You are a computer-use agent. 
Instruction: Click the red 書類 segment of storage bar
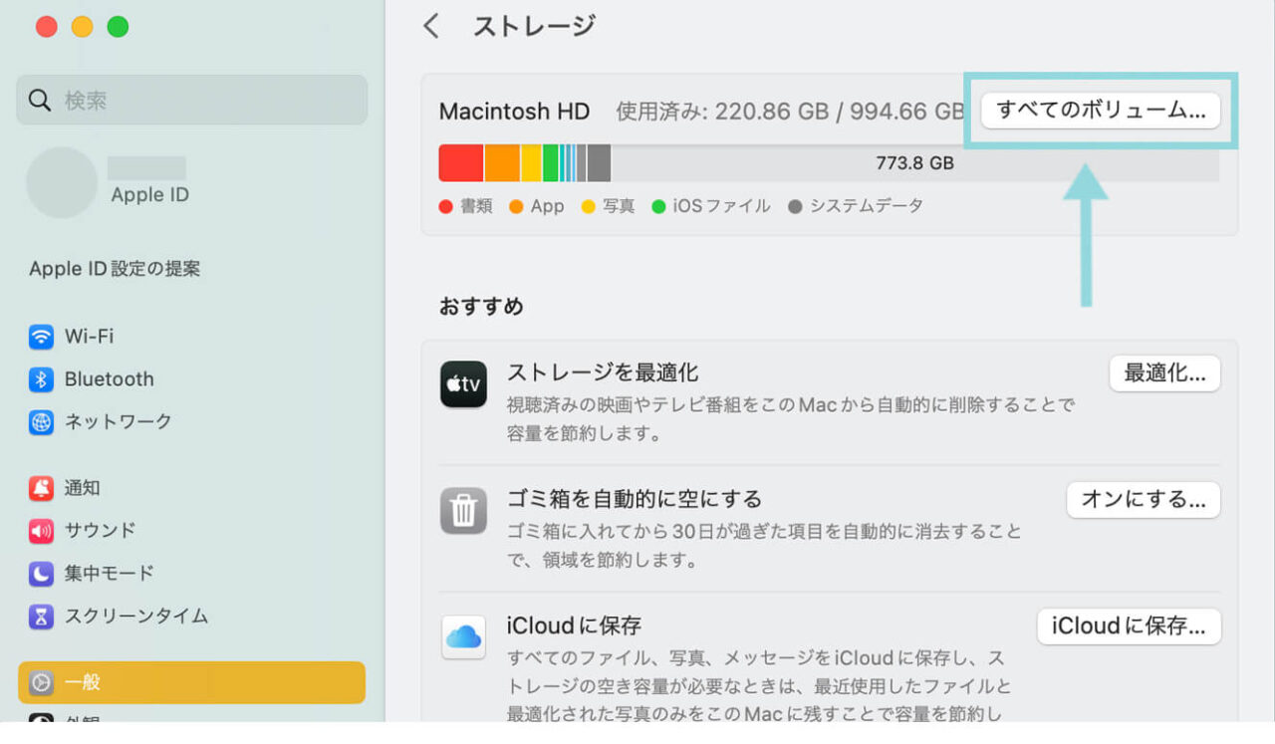[461, 162]
